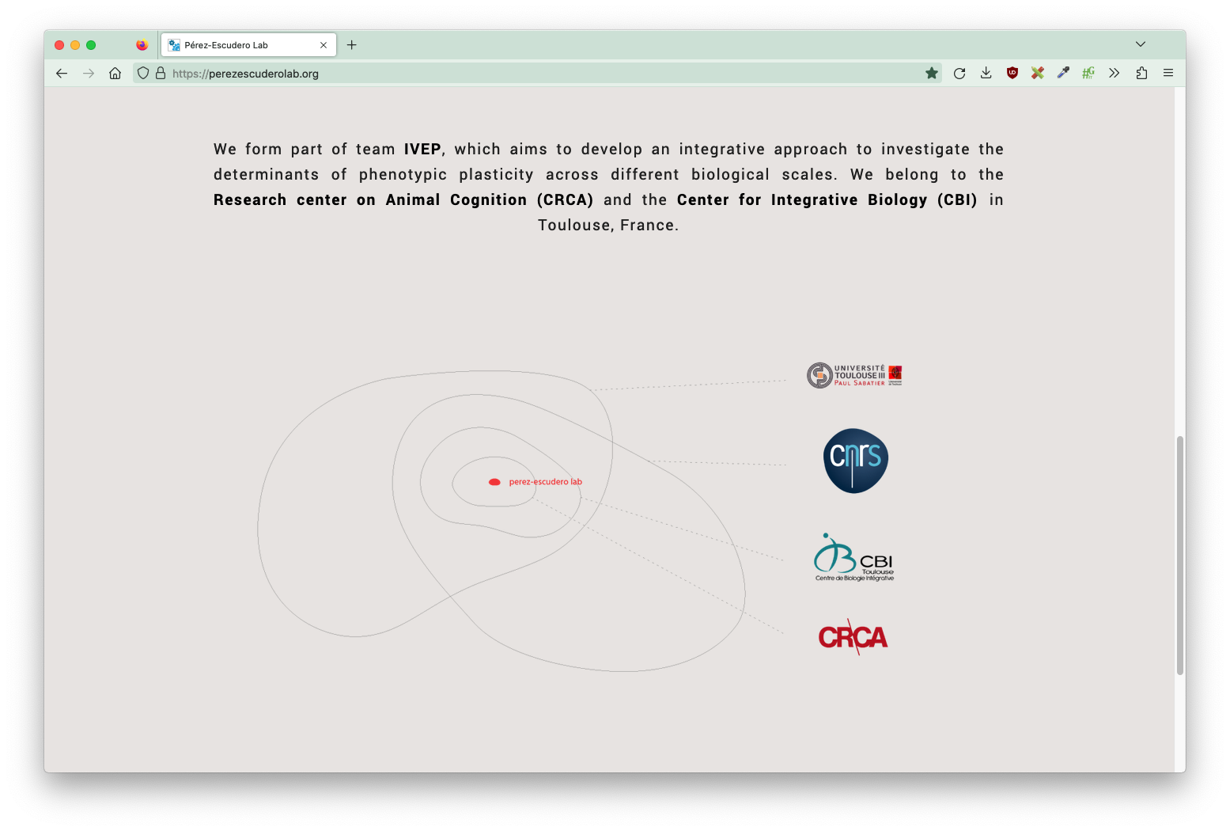Expand the more tools overflow chevron
Viewport: 1230px width, 831px height.
pyautogui.click(x=1115, y=74)
